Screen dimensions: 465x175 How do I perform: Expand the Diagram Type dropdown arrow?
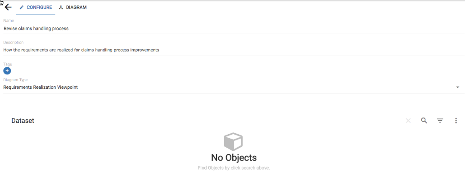click(x=458, y=87)
